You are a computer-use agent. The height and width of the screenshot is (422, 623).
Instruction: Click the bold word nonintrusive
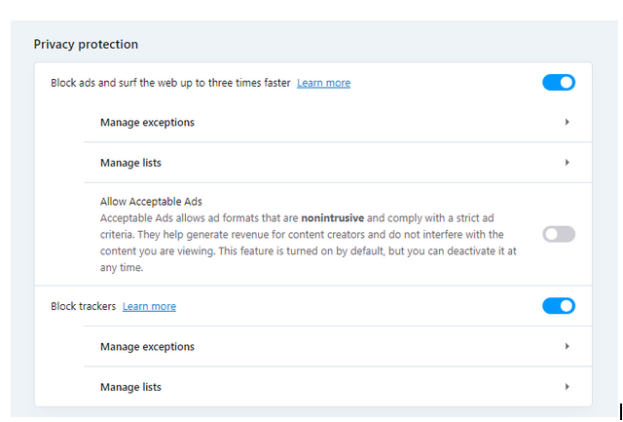pyautogui.click(x=333, y=218)
